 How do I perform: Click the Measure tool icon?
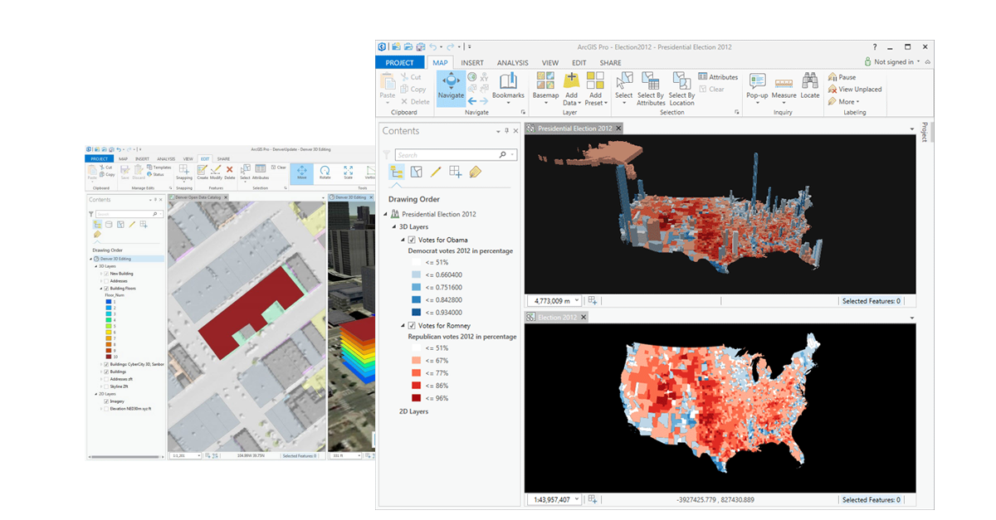coord(783,82)
